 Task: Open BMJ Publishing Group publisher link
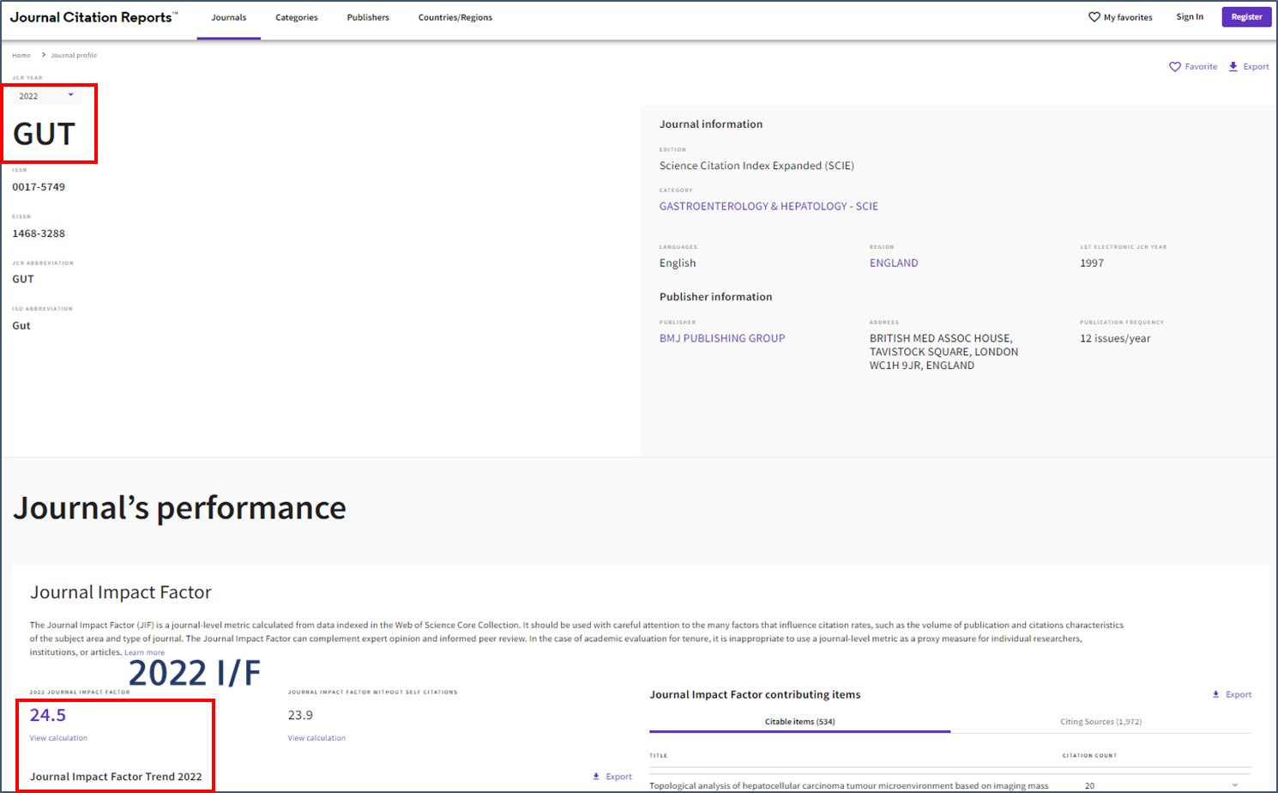722,338
